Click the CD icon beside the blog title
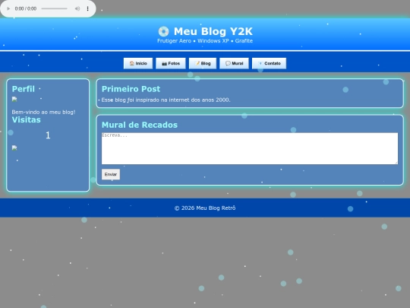The image size is (410, 308). pos(164,31)
